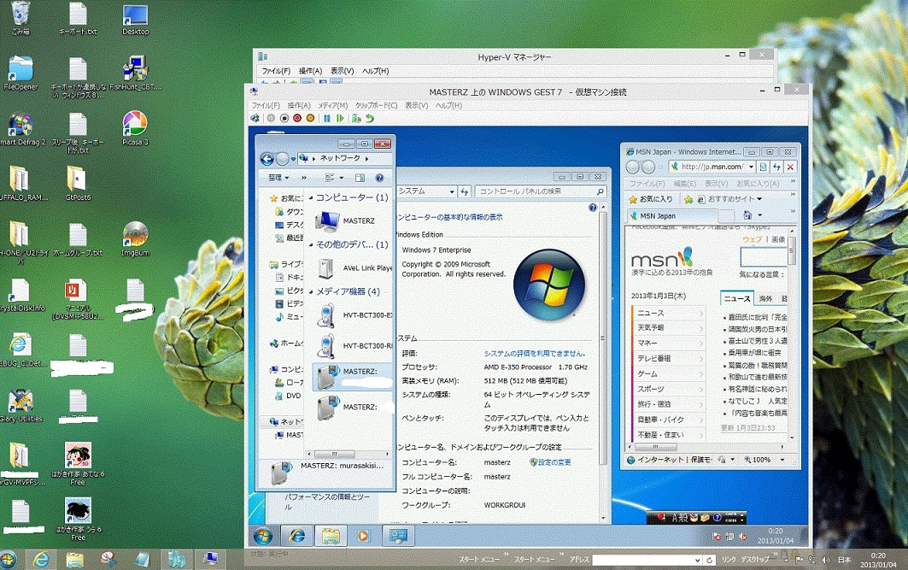This screenshot has width=908, height=570.
Task: Click the orange Save state VM icon
Action: coord(310,118)
